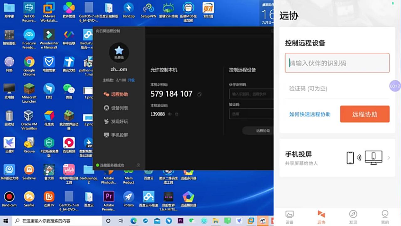
Task: Click the dark 远程协助 button in Sunlogin
Action: (258, 131)
